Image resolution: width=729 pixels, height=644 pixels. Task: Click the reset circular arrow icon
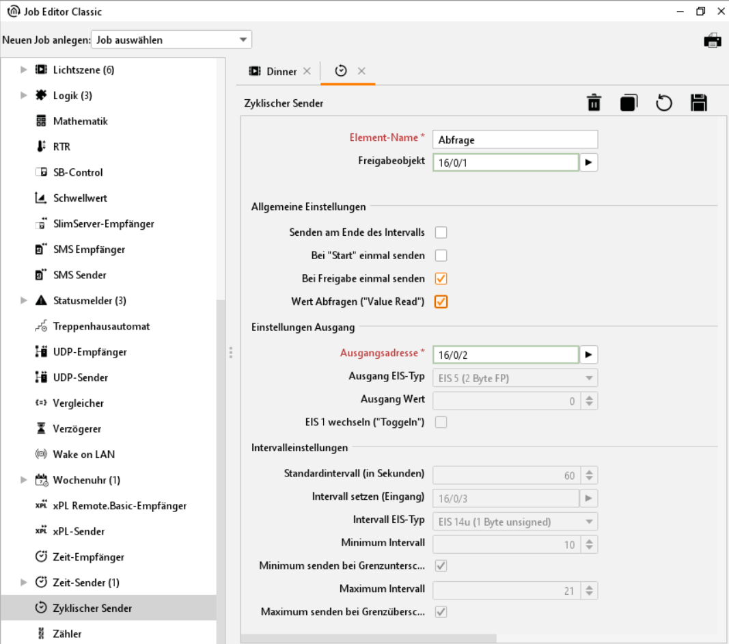[663, 103]
